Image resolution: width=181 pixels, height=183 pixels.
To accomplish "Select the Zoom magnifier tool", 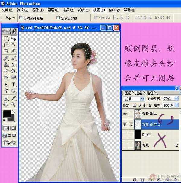I will pos(13,105).
